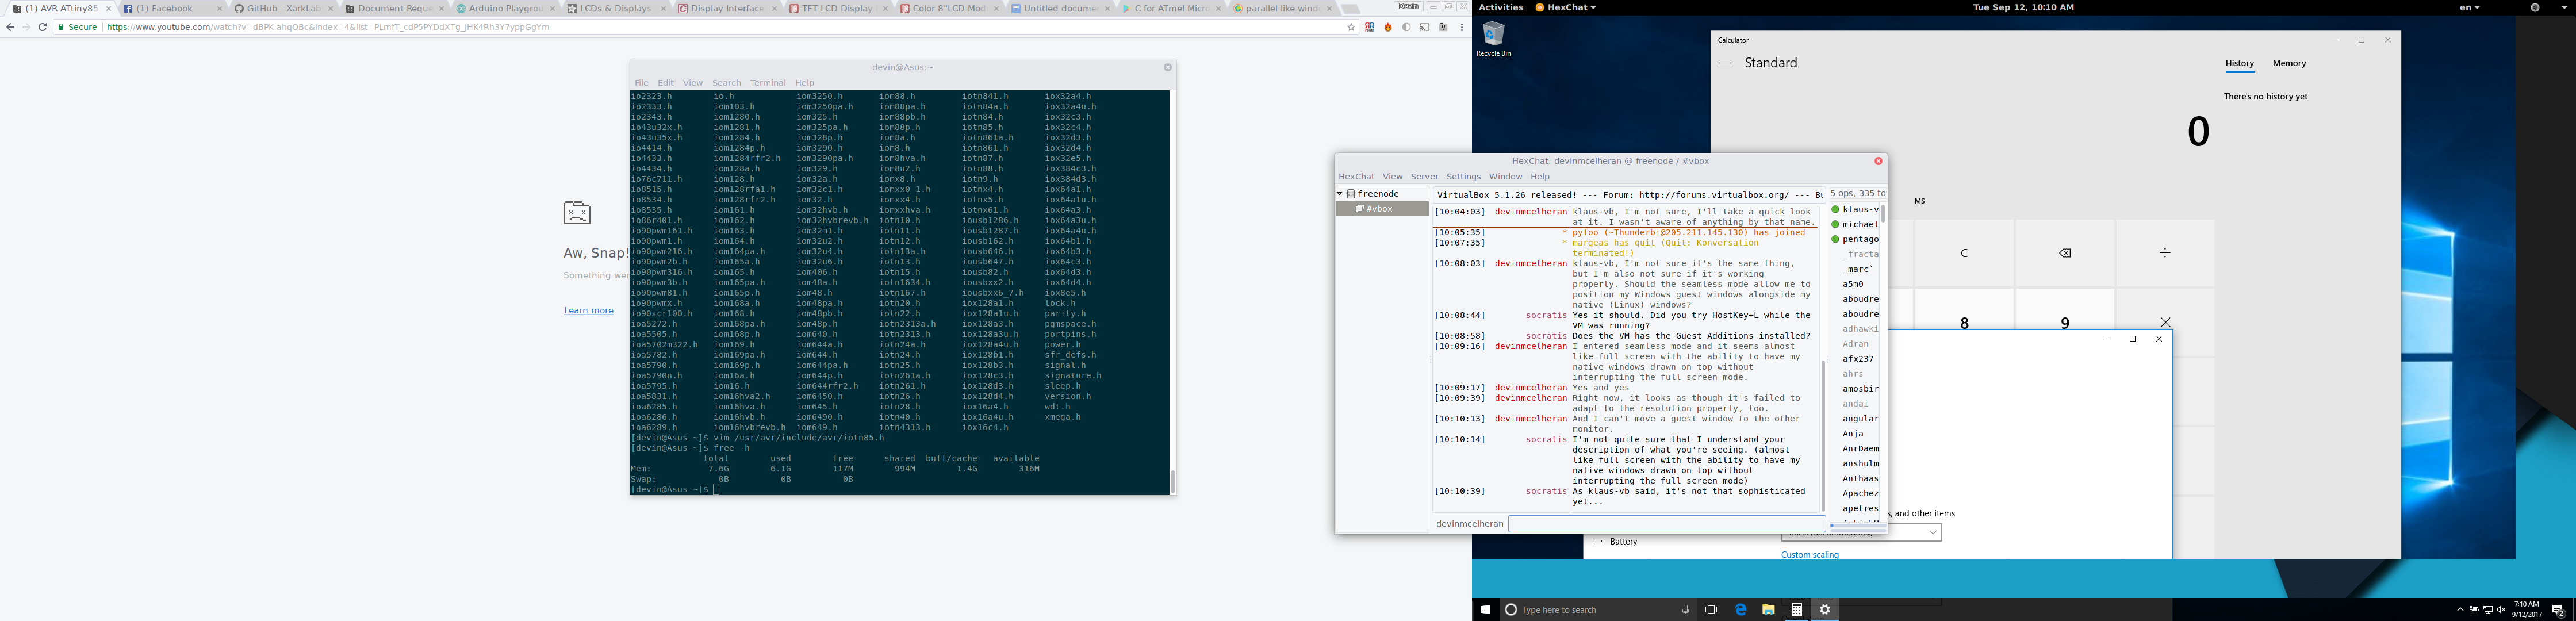The image size is (2576, 621).
Task: Bookmark this page with the star icon
Action: pos(1351,27)
